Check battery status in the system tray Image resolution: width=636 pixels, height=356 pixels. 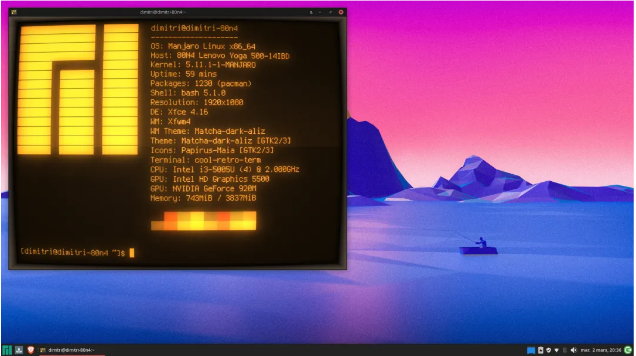541,349
